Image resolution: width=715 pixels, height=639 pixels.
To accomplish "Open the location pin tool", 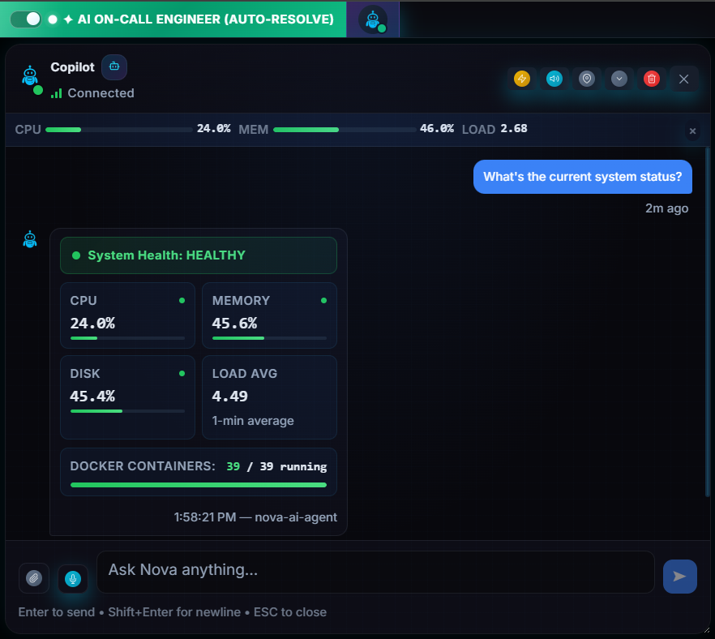I will 587,79.
